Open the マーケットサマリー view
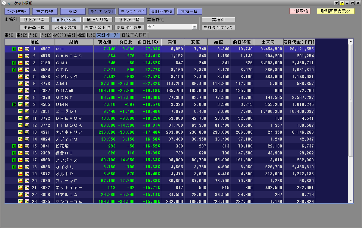This screenshot has height=228, width=362. coord(17,11)
